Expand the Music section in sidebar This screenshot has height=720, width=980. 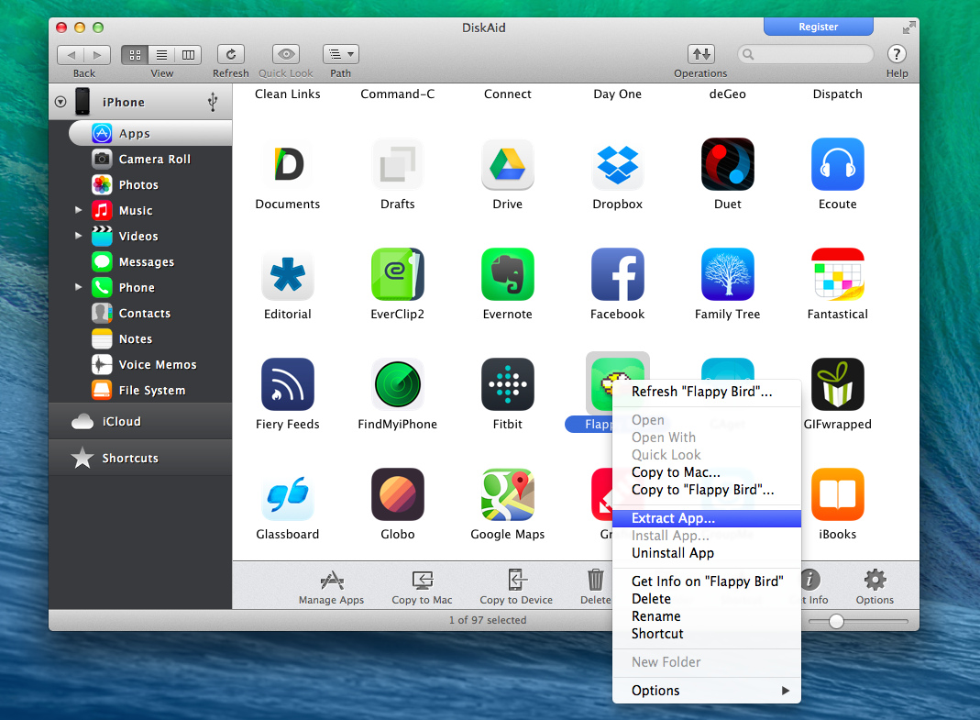(79, 210)
